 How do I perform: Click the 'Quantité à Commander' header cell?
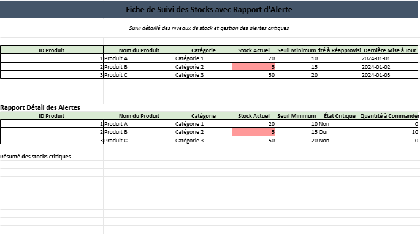tap(389, 116)
